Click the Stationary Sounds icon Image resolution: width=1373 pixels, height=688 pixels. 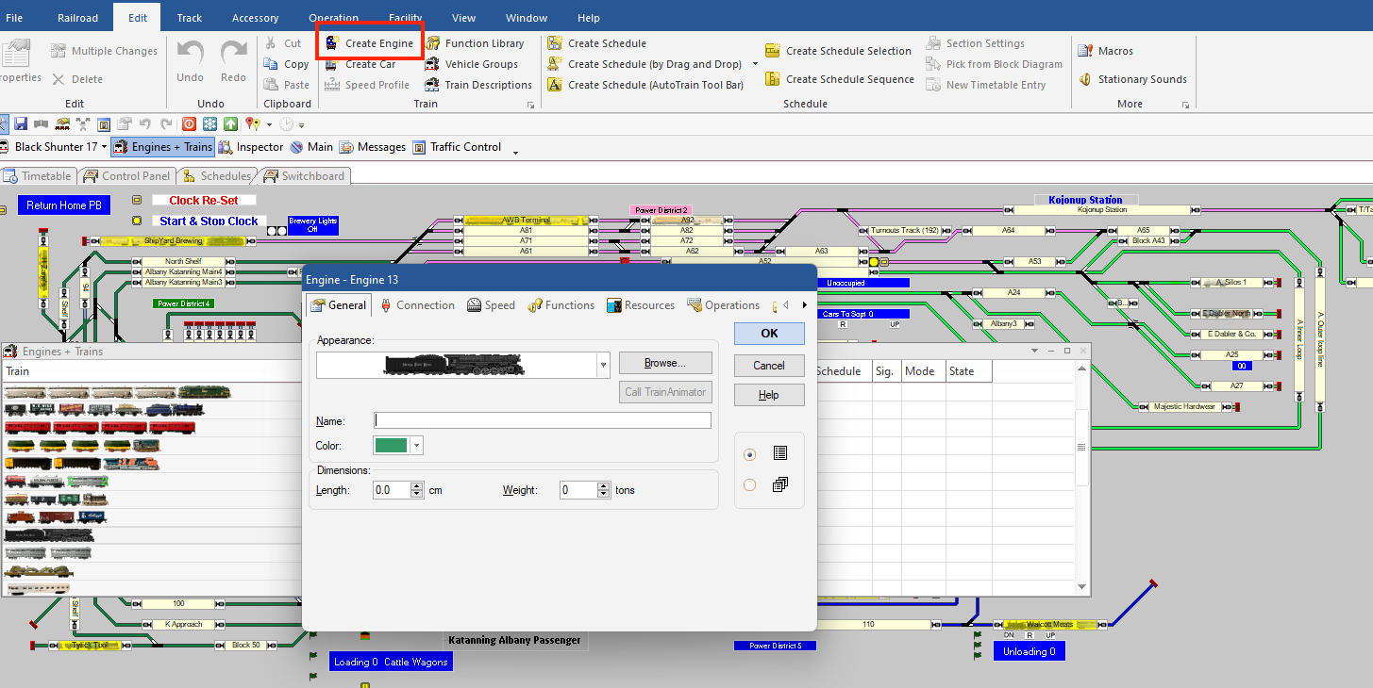1085,79
